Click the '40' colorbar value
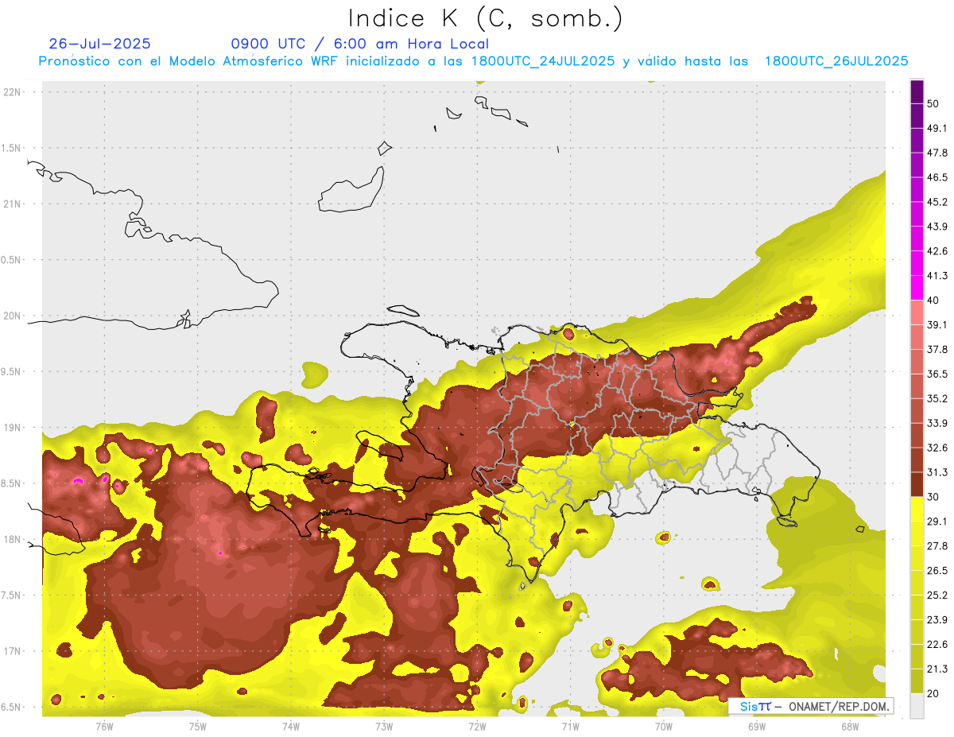Image resolution: width=954 pixels, height=737 pixels. [933, 301]
